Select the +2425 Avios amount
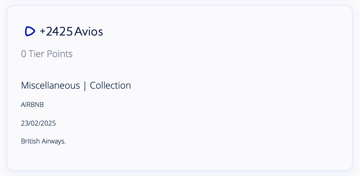The height and width of the screenshot is (176, 360). [71, 32]
